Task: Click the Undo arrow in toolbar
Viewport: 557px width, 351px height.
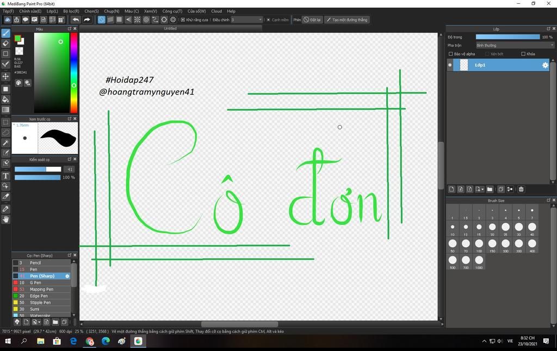Action: click(x=76, y=20)
